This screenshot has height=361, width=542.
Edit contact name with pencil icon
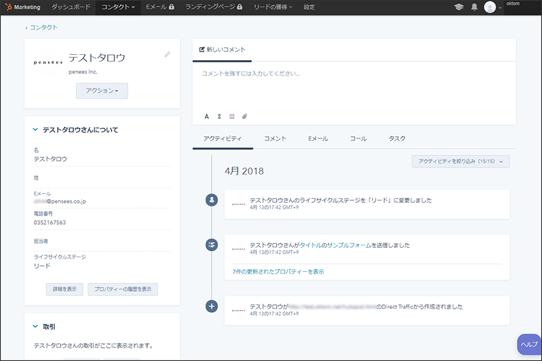click(167, 54)
